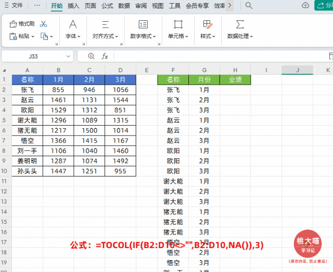Switch to the 数据 tab
This screenshot has height=272, width=333.
124,6
